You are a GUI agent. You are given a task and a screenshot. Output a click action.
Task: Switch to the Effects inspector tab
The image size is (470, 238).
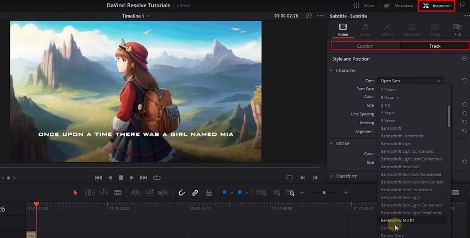click(x=388, y=30)
